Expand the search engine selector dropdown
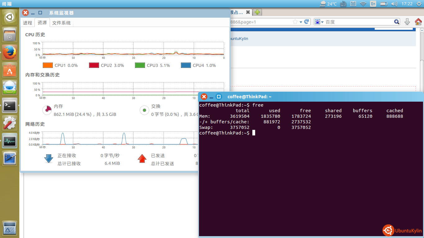The width and height of the screenshot is (424, 238). [x=319, y=22]
